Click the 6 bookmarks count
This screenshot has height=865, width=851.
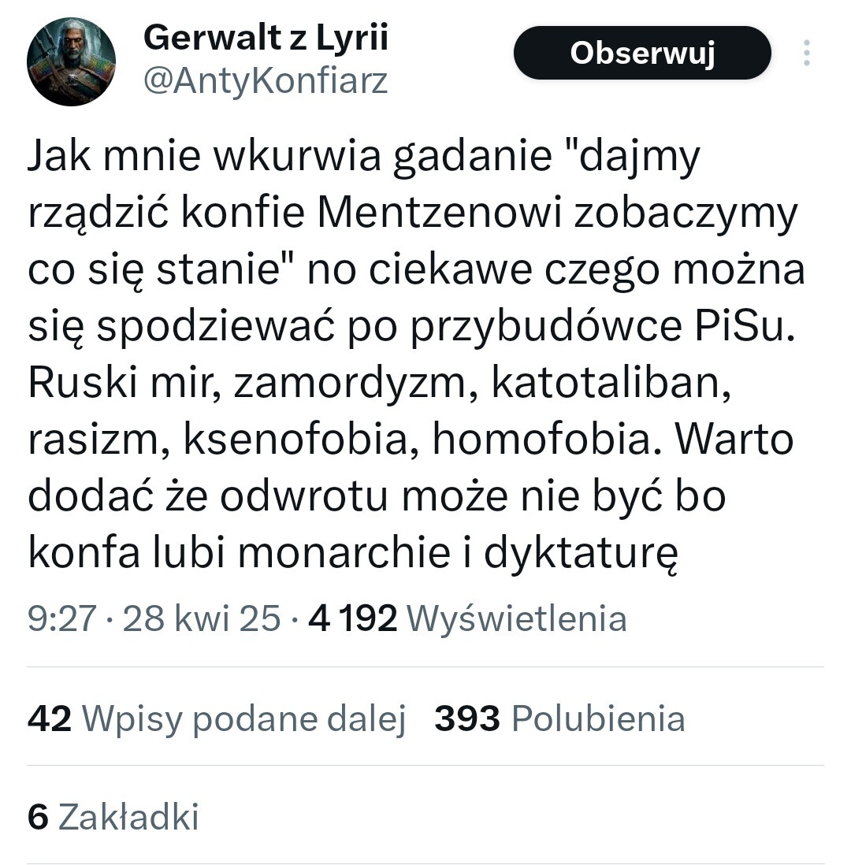38,817
